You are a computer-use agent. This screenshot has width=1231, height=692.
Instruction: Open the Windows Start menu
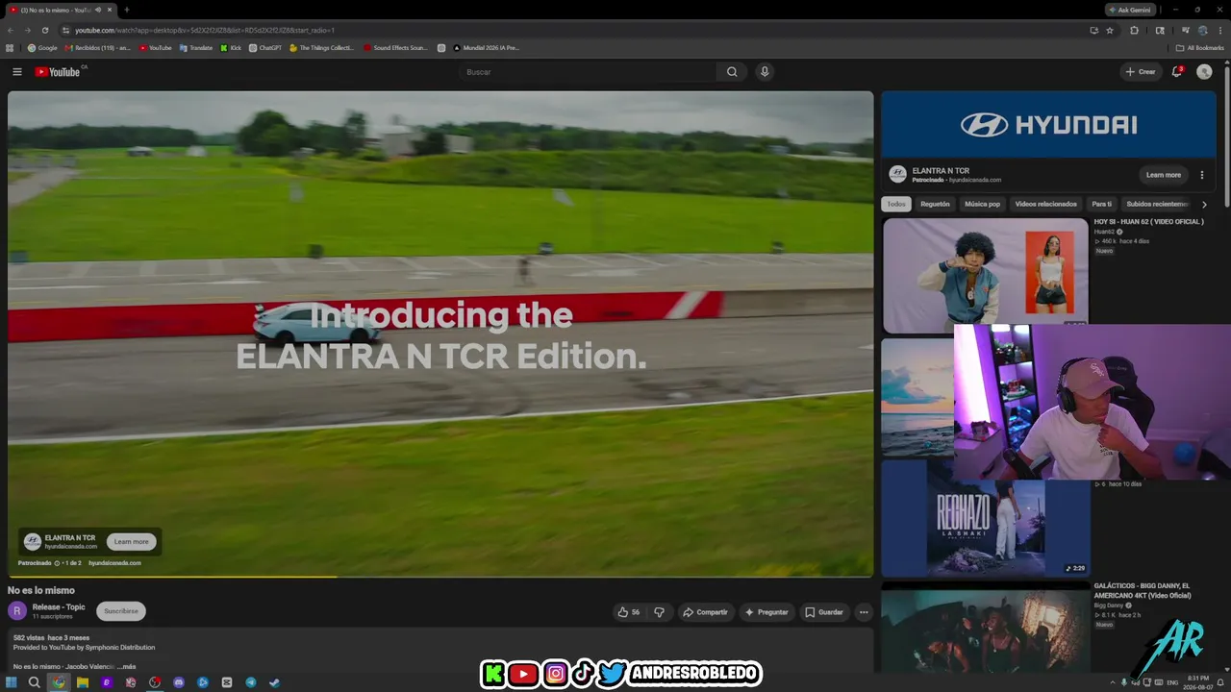click(x=12, y=682)
